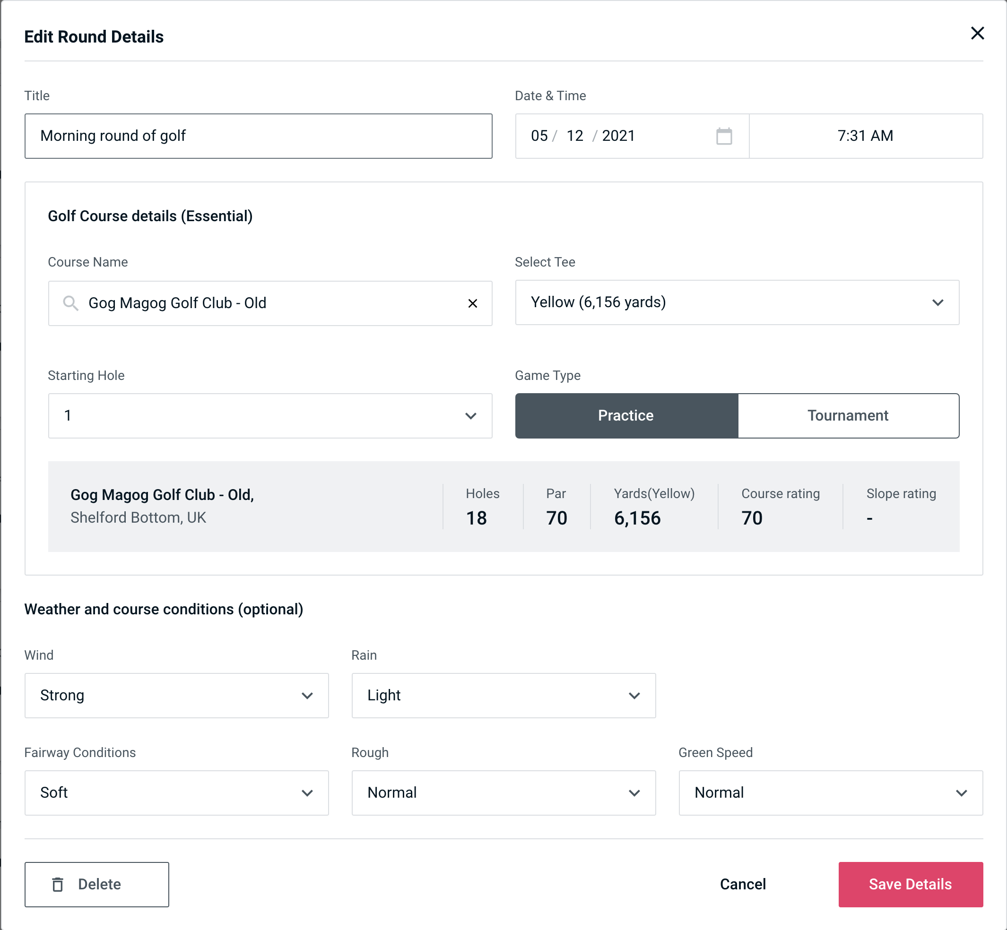Toggle Game Type to Practice
1007x930 pixels.
pos(625,415)
